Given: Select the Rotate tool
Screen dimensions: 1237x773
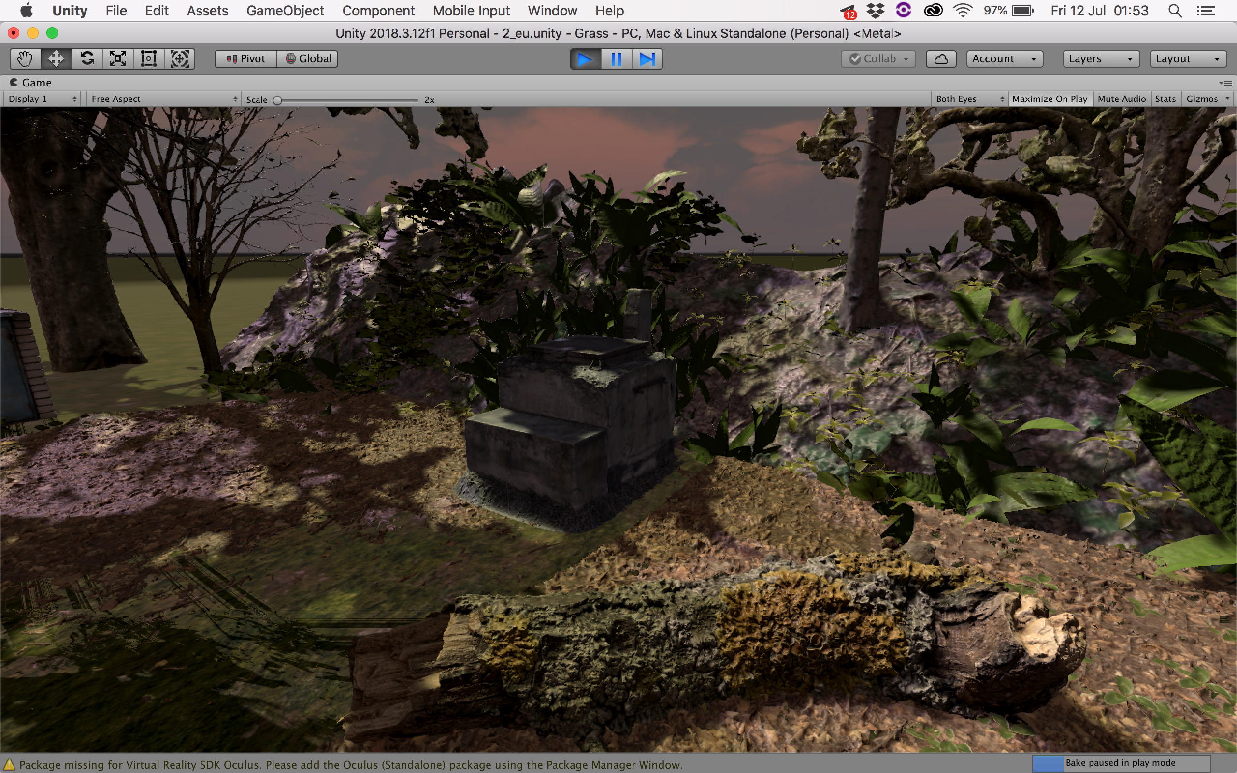Looking at the screenshot, I should pyautogui.click(x=87, y=59).
